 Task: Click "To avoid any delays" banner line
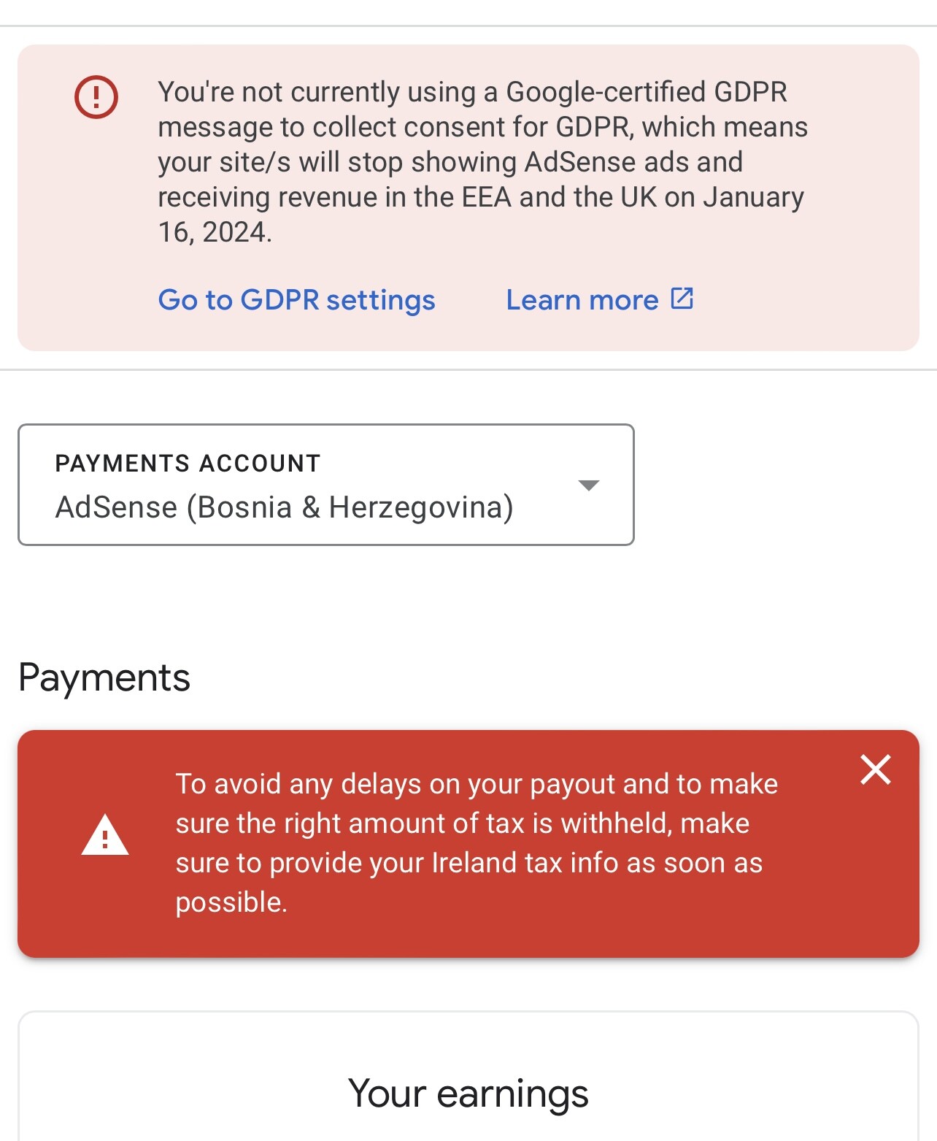pyautogui.click(x=477, y=784)
